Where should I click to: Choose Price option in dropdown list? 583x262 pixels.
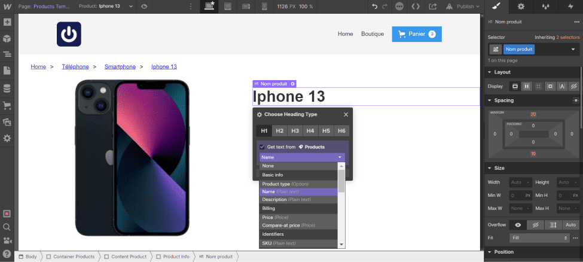point(298,217)
